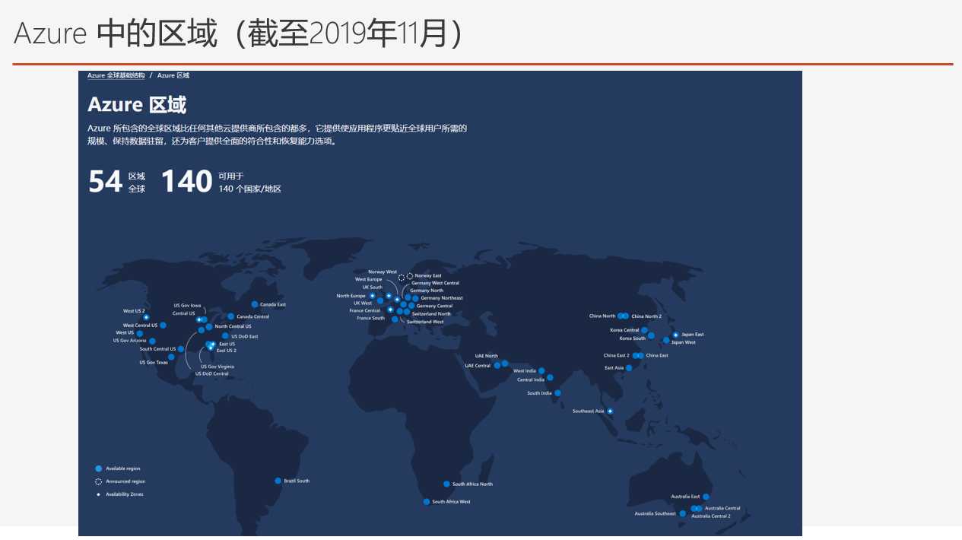This screenshot has height=540, width=962.
Task: Click the China East 2 label
Action: coord(617,355)
